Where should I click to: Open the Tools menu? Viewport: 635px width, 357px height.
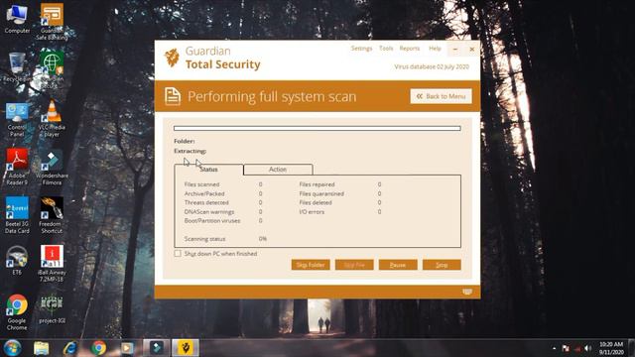pos(386,49)
